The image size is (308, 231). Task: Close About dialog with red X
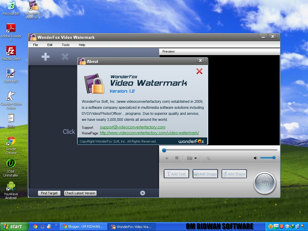coord(199,71)
